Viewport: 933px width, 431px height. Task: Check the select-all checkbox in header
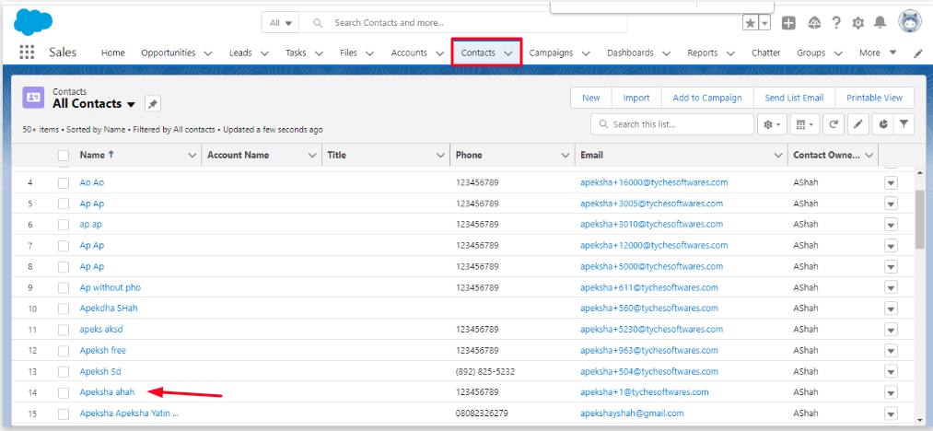coord(64,156)
